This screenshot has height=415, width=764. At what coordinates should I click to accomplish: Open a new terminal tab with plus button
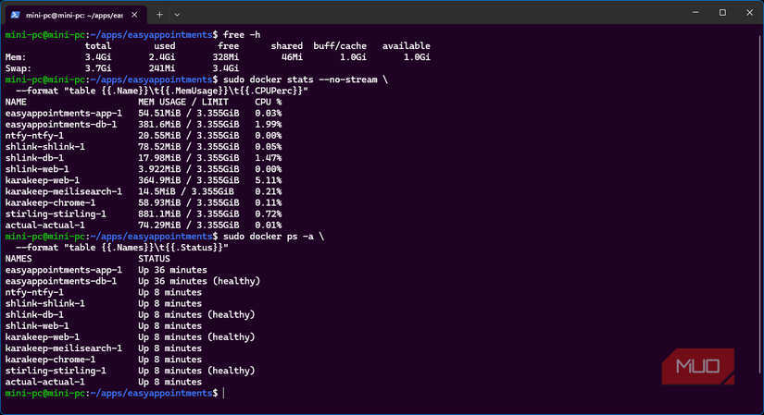click(x=159, y=15)
